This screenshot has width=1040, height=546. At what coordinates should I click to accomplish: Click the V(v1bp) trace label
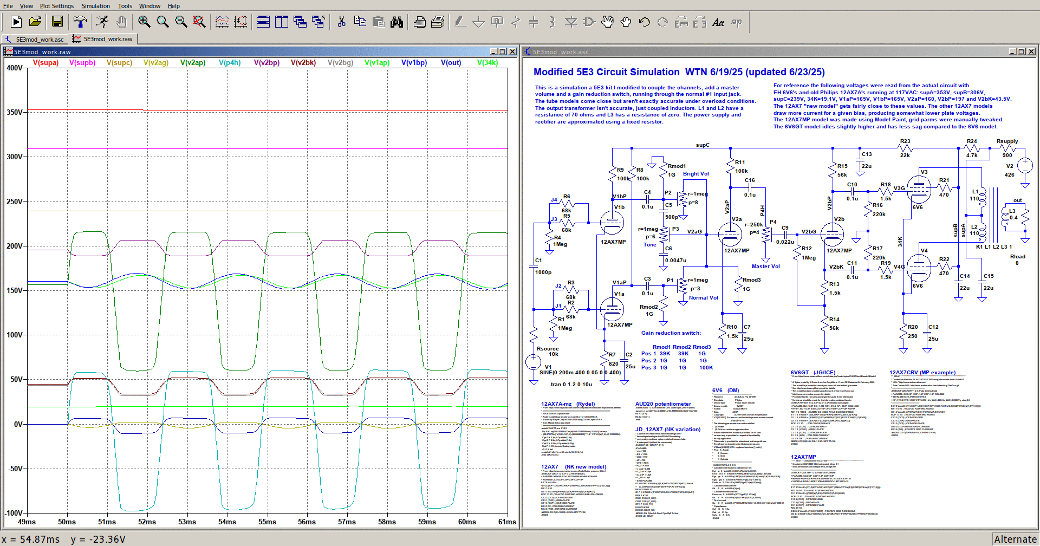tap(414, 63)
